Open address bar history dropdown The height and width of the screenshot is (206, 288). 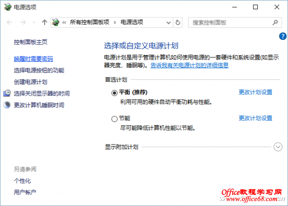click(x=168, y=23)
